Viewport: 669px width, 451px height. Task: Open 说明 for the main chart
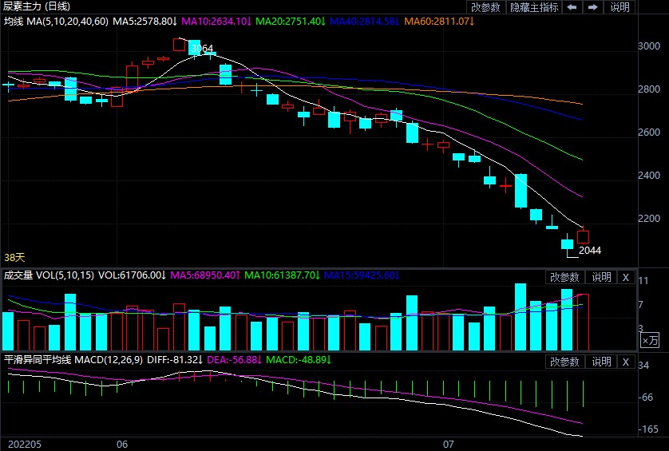click(x=620, y=7)
